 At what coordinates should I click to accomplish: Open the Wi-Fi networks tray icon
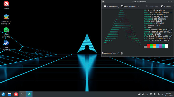point(151,94)
